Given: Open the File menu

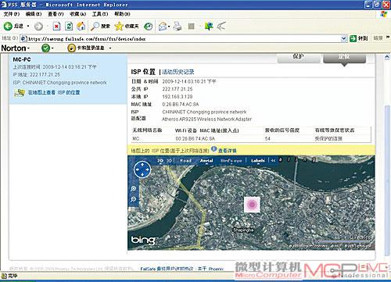Looking at the screenshot, I should [x=12, y=14].
